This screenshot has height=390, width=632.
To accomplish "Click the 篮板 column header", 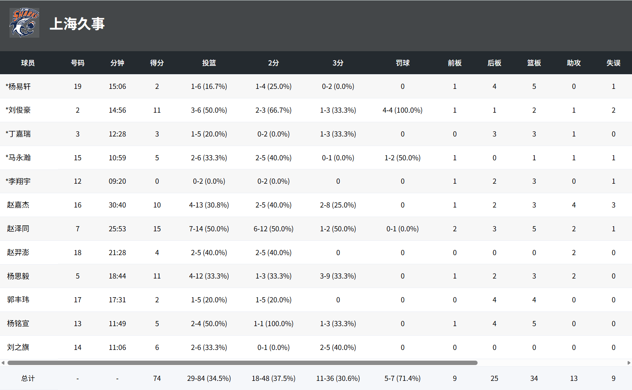I will pyautogui.click(x=534, y=63).
